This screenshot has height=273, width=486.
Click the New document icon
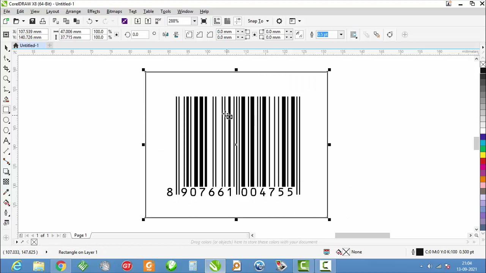pos(6,21)
